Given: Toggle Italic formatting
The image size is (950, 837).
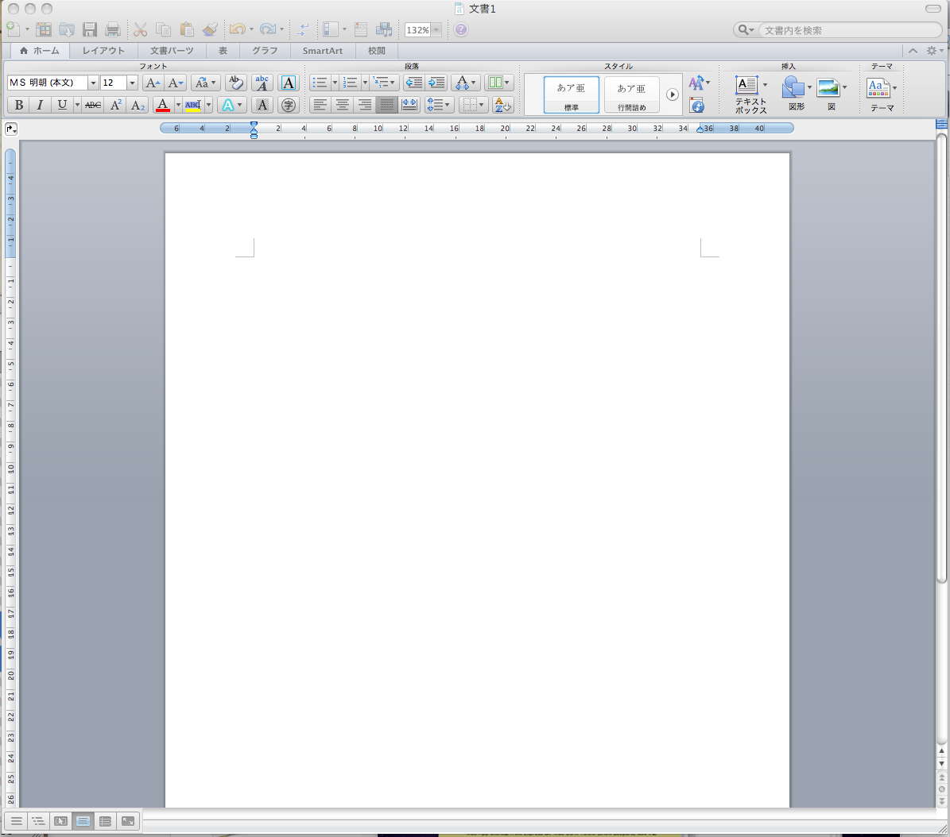Looking at the screenshot, I should [40, 105].
